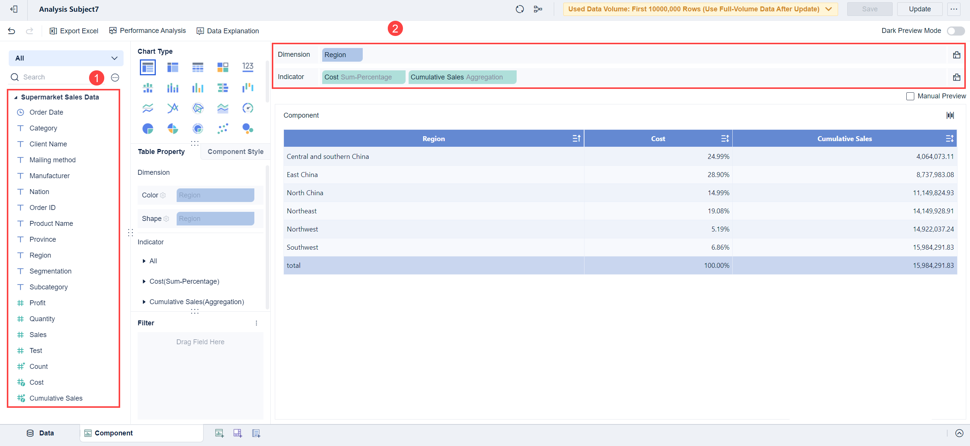Viewport: 970px width, 446px height.
Task: Open Data Explanation
Action: tap(228, 31)
